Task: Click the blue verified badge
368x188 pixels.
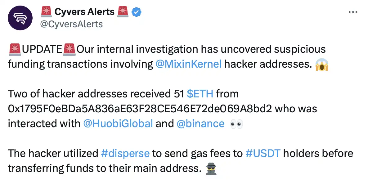Action: (137, 12)
